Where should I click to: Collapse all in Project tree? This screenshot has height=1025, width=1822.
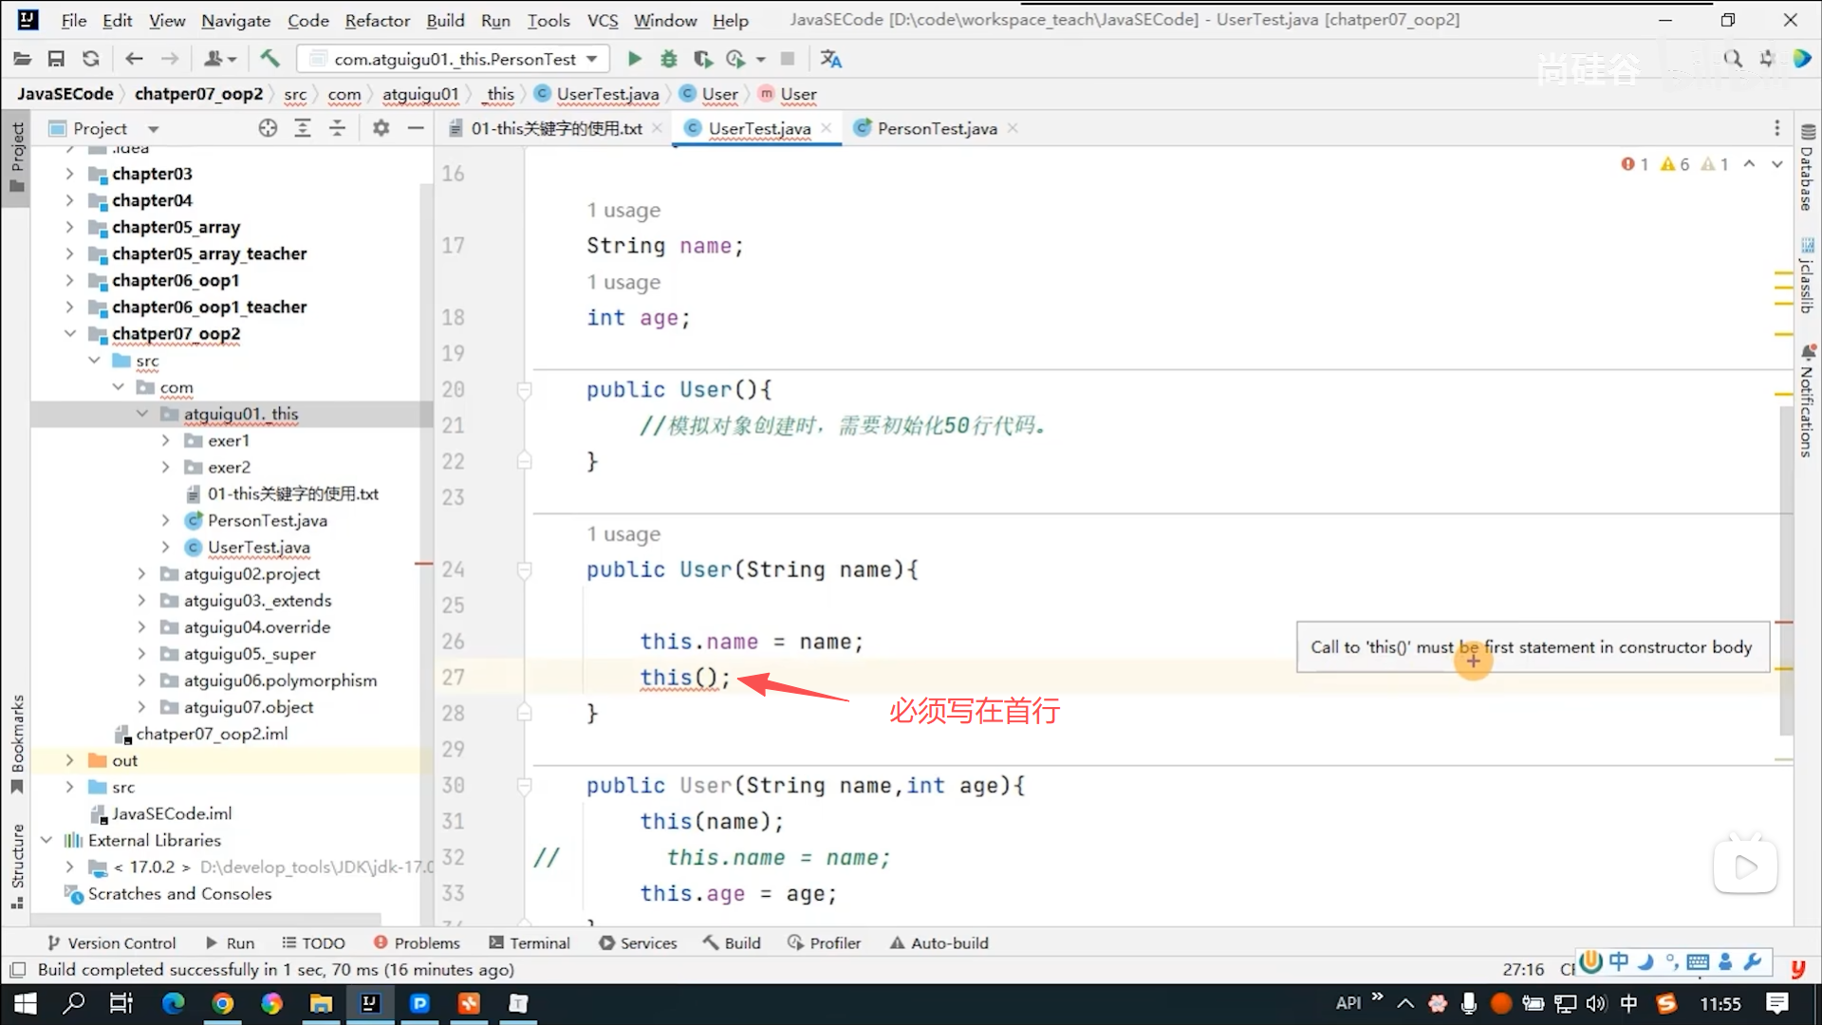[x=337, y=128]
